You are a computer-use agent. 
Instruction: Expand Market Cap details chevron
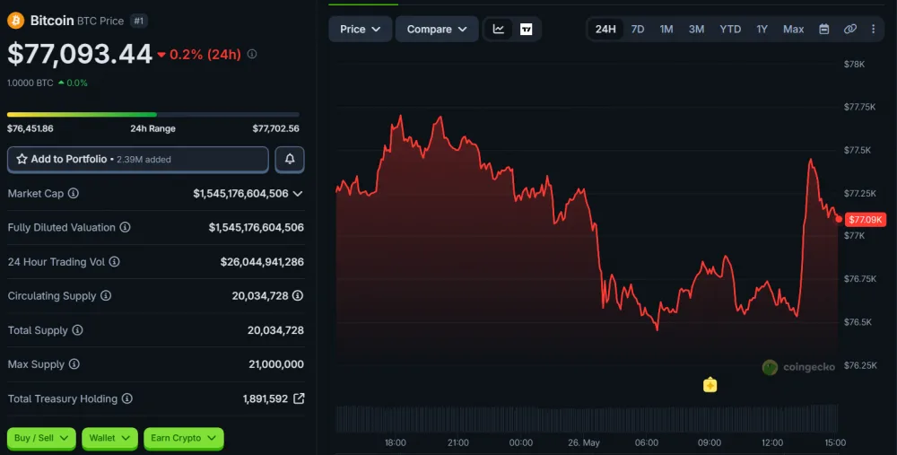click(298, 194)
